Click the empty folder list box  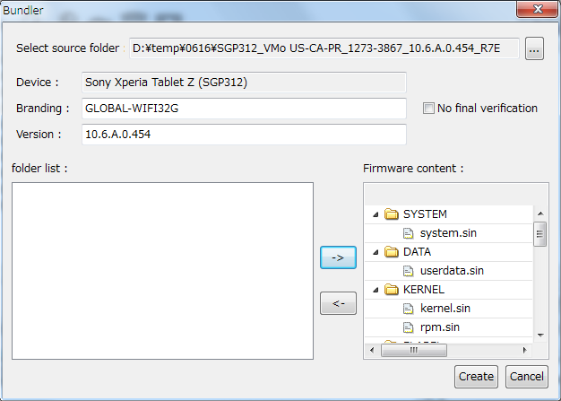(162, 271)
